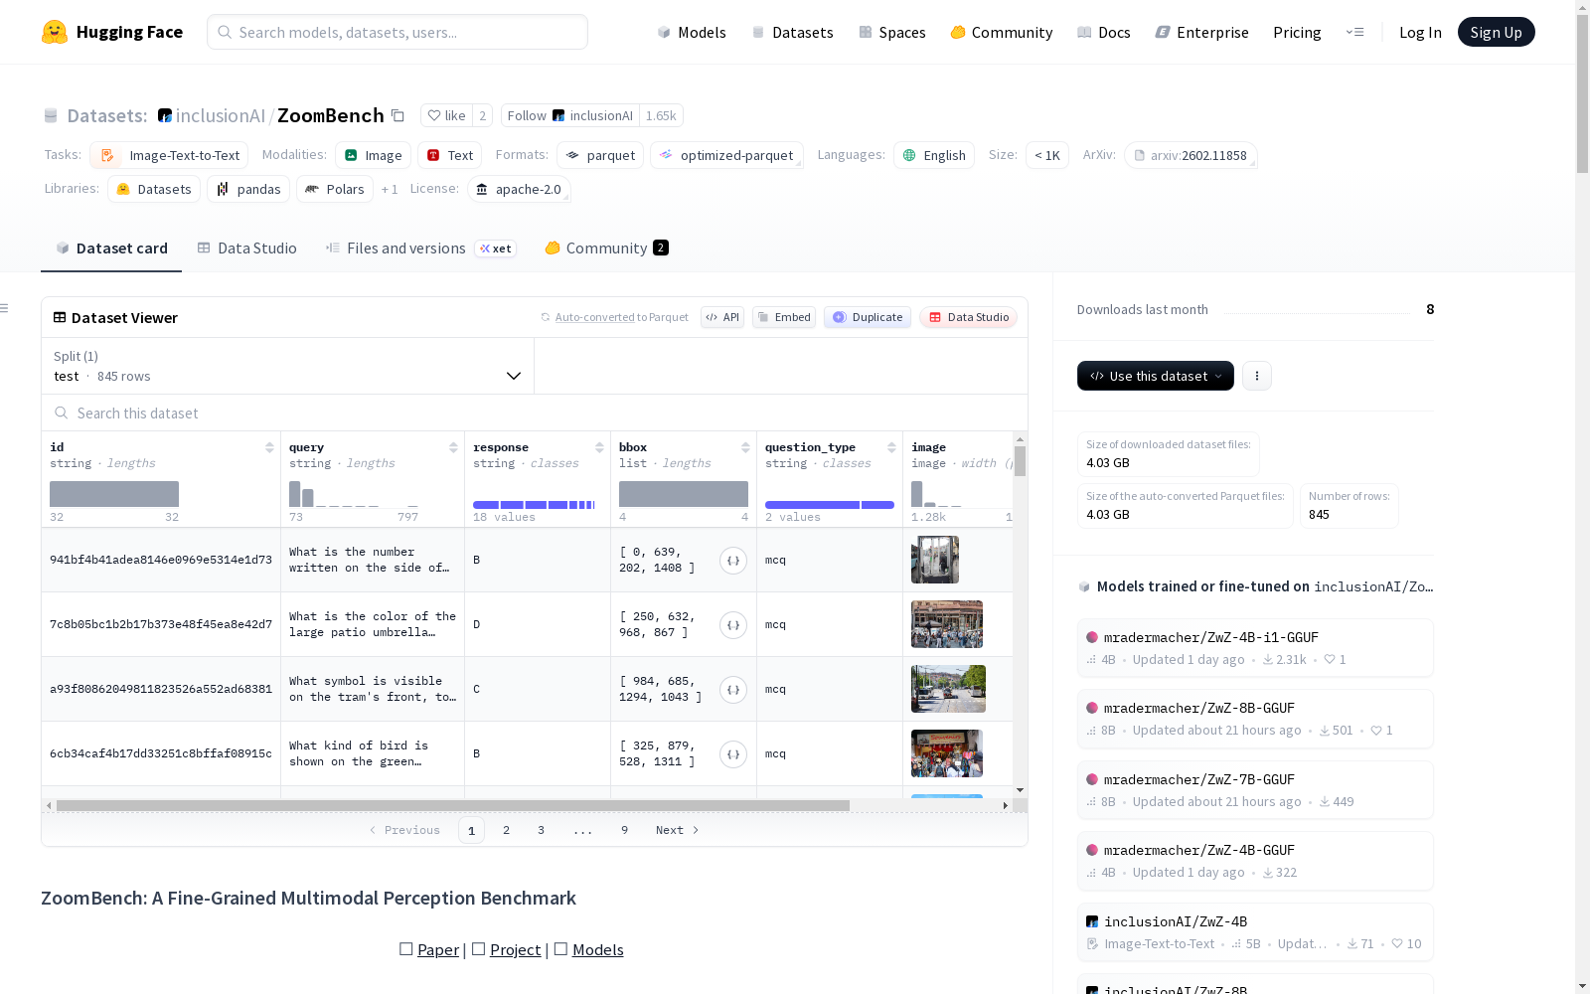Screen dimensions: 1590x994
Task: Click the Sign Up button
Action: coord(1496,32)
